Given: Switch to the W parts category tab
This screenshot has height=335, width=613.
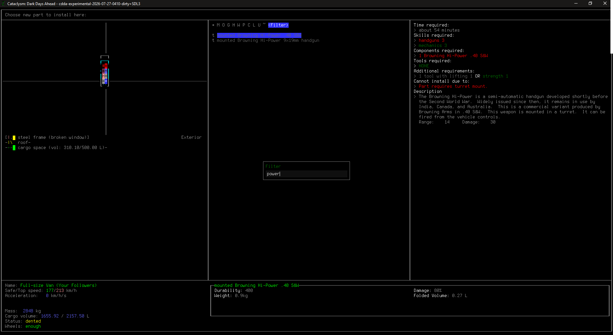Looking at the screenshot, I should (x=239, y=25).
